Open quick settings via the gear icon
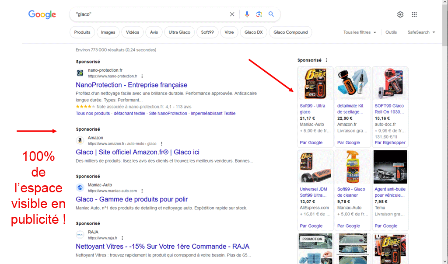 click(400, 14)
